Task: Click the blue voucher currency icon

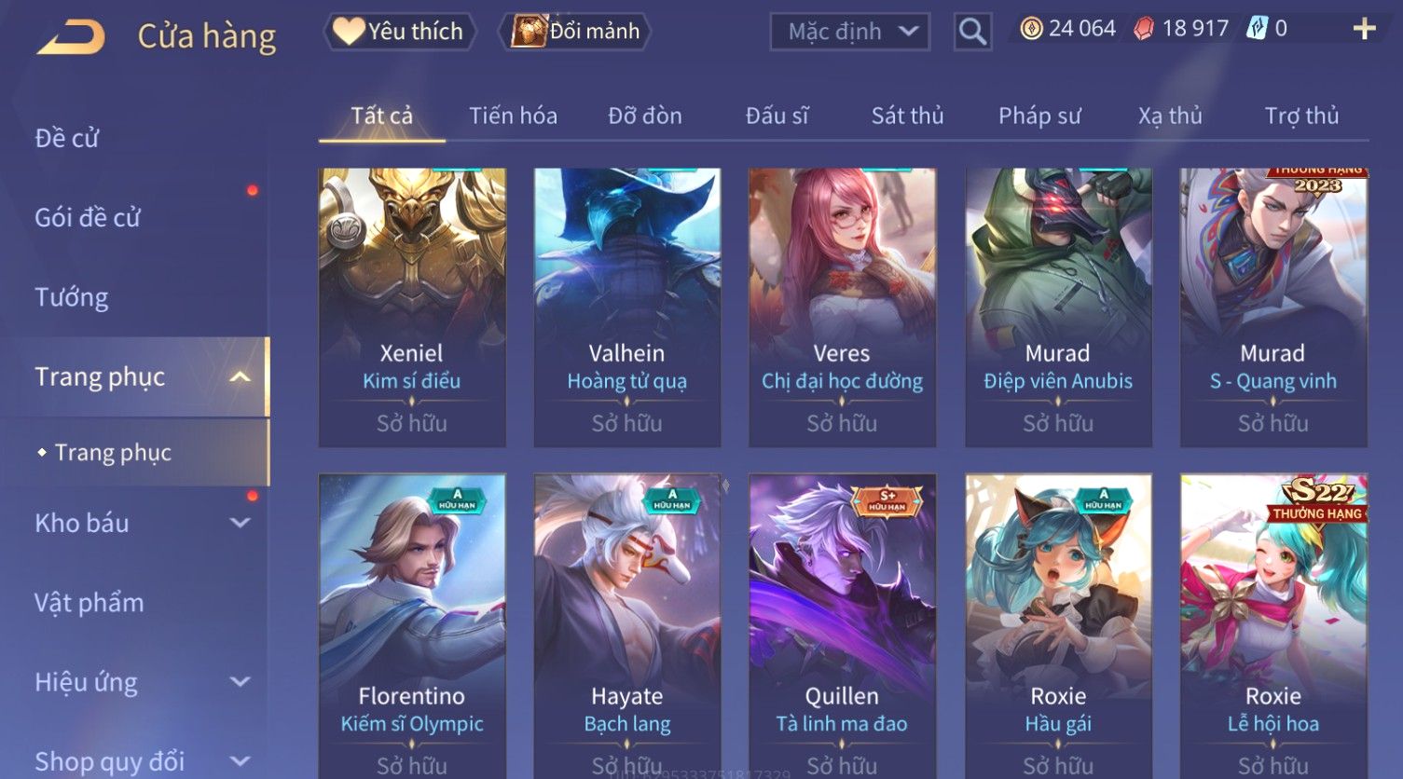Action: pos(1258,29)
